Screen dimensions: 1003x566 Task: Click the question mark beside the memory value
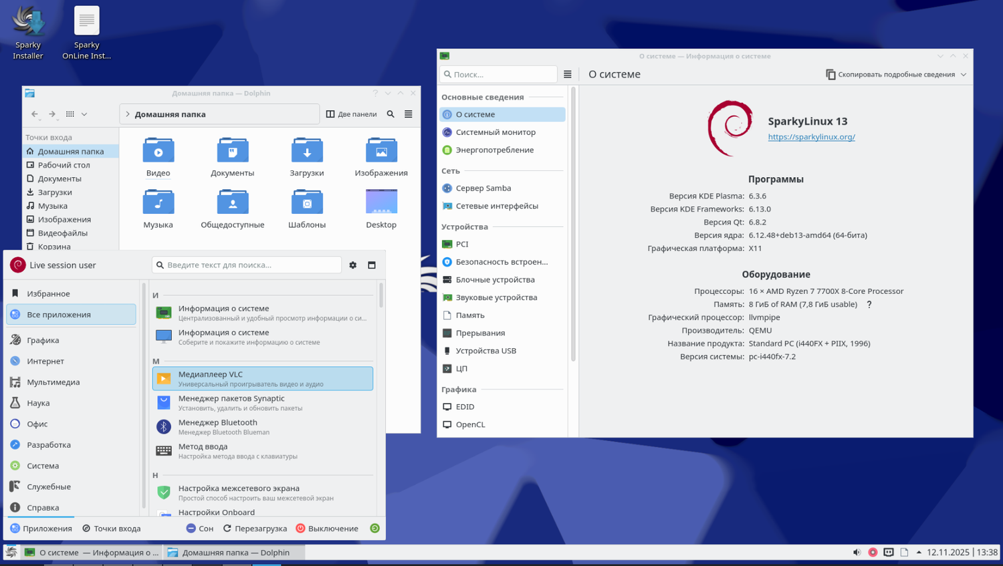coord(869,304)
